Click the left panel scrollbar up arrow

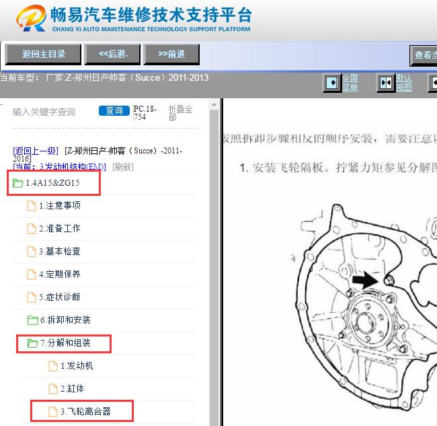(x=214, y=105)
